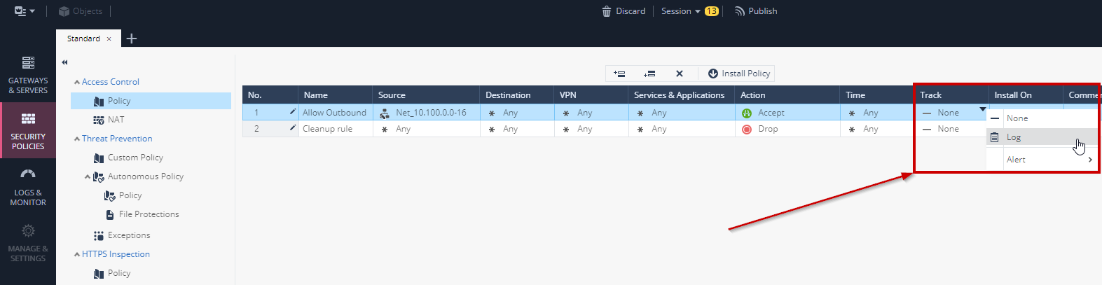Viewport: 1102px width, 285px height.
Task: Click the Time column header
Action: click(x=877, y=95)
